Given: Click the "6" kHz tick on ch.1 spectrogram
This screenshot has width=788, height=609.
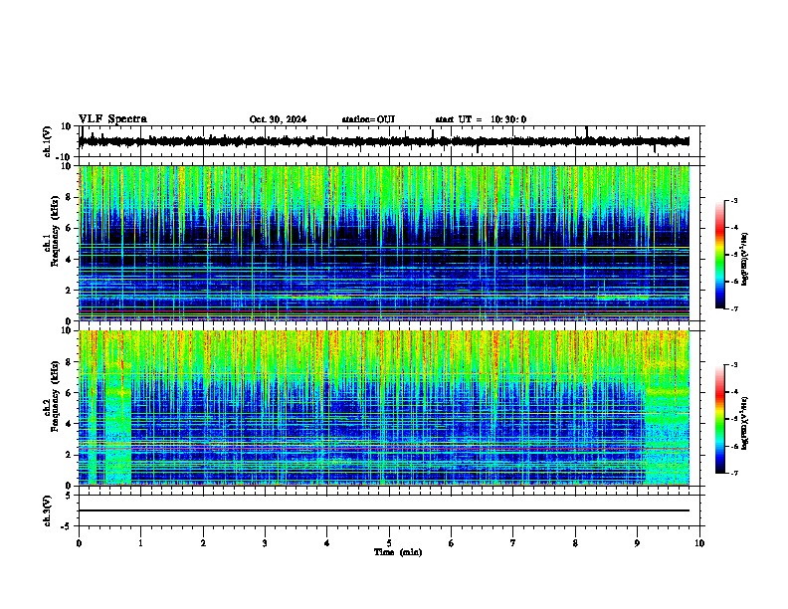Looking at the screenshot, I should pyautogui.click(x=69, y=228).
